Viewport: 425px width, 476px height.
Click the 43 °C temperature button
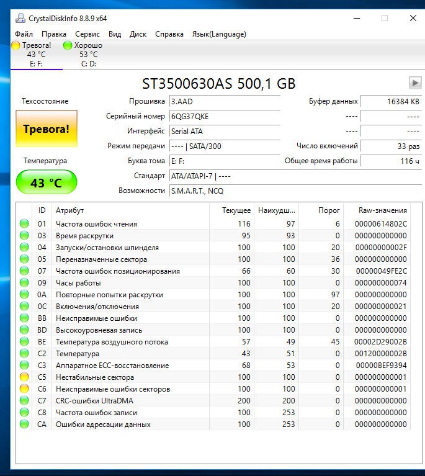click(x=47, y=182)
